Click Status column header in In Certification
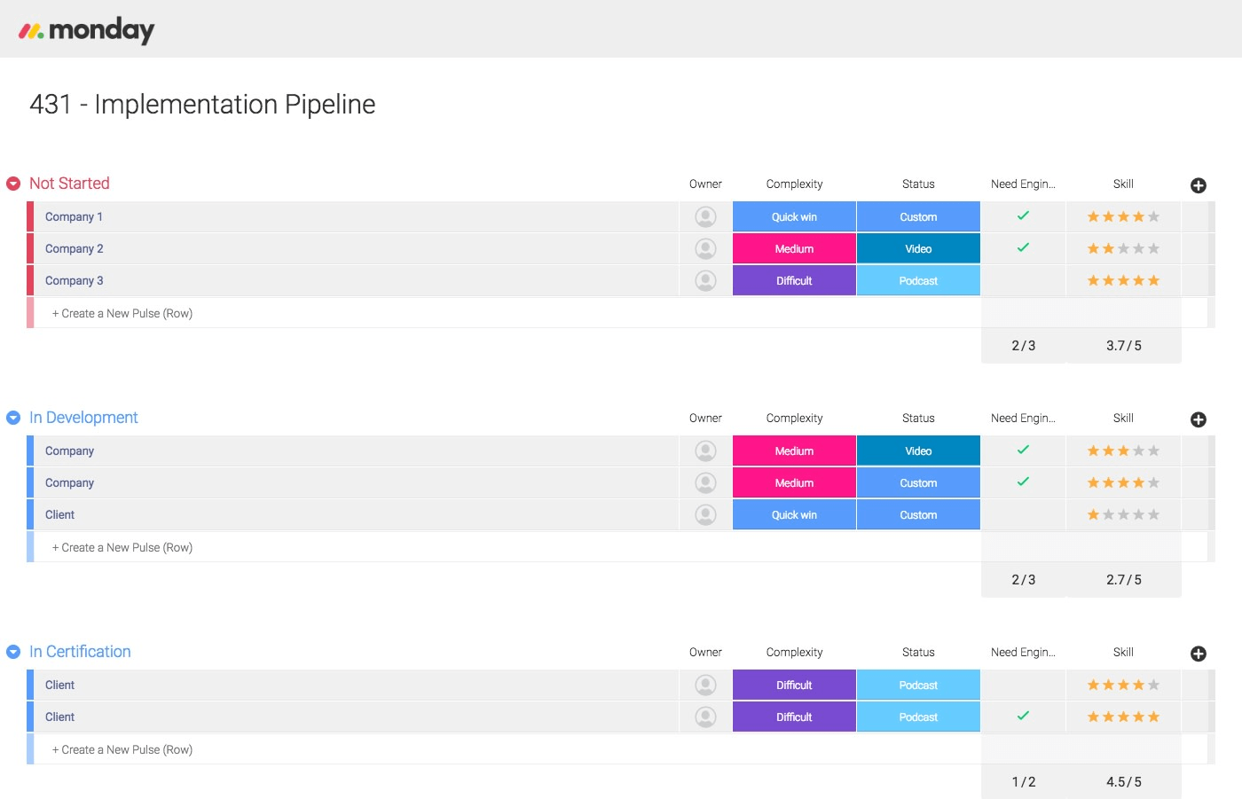The image size is (1242, 799). (x=918, y=652)
